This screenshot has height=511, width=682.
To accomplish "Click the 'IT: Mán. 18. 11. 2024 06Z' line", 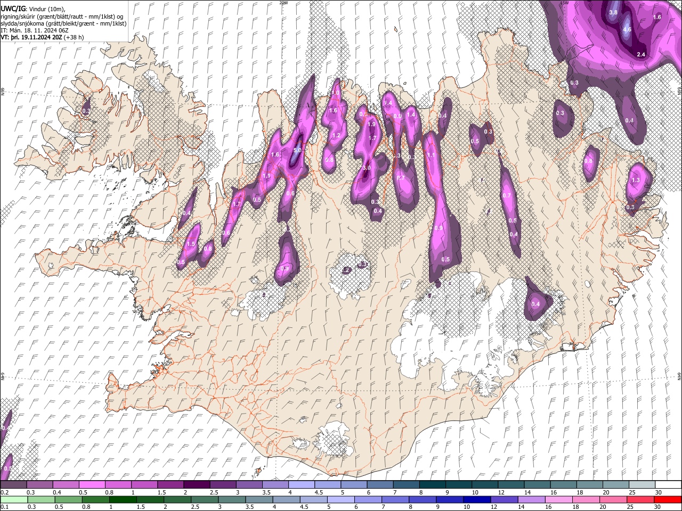I will (x=34, y=30).
